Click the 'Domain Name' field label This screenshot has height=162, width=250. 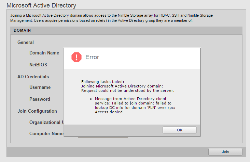(x=44, y=53)
